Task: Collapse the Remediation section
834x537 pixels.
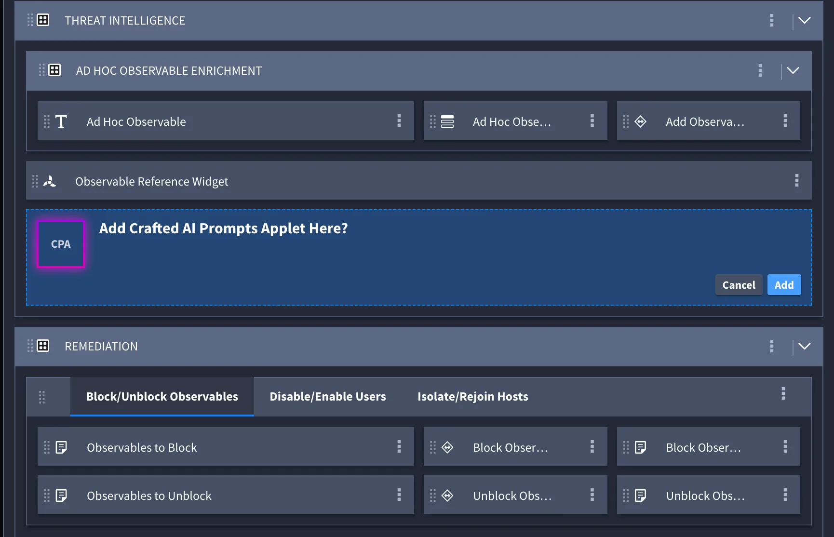Action: [x=805, y=346]
